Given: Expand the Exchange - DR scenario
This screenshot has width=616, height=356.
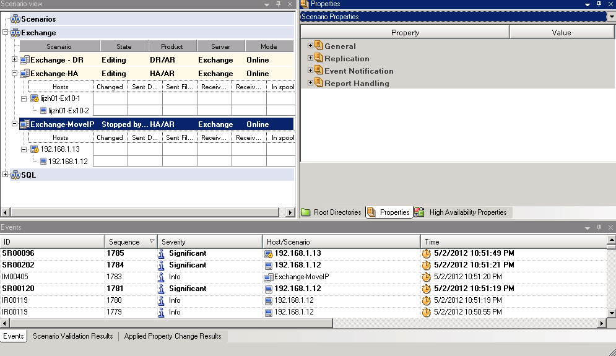Looking at the screenshot, I should 15,60.
